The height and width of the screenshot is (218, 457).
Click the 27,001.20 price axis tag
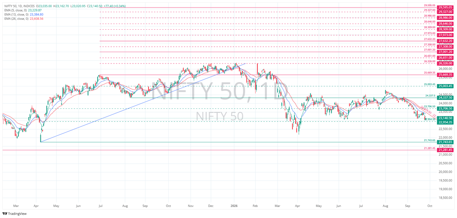[445, 52]
